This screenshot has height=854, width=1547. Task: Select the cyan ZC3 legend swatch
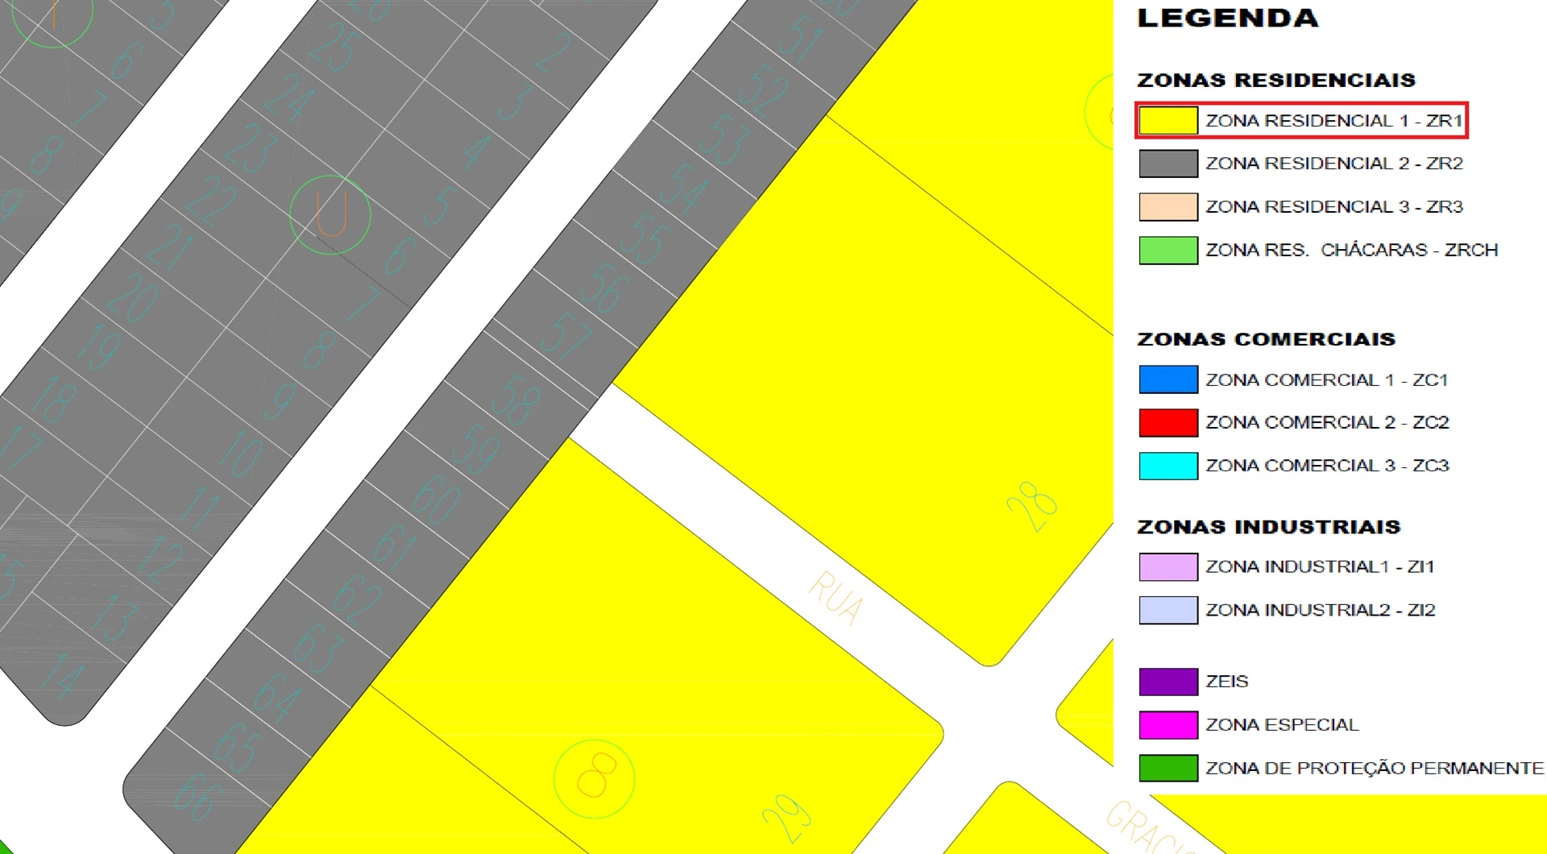pyautogui.click(x=1168, y=466)
